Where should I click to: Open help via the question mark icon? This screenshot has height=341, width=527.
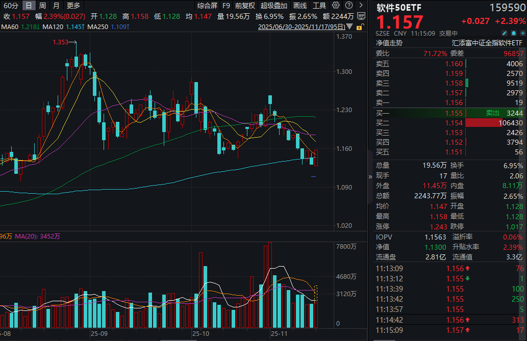tap(349, 6)
